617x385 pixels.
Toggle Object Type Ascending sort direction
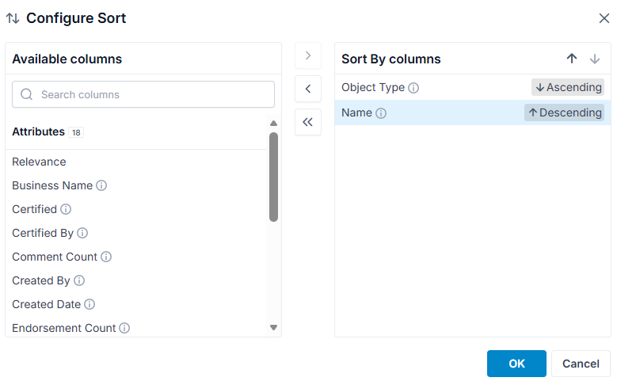[x=568, y=87]
